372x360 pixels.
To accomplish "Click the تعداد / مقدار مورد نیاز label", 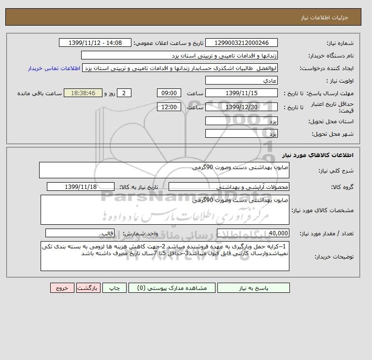I will (327, 233).
